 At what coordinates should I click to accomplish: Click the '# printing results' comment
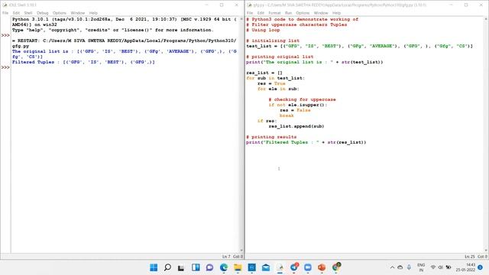(x=271, y=137)
